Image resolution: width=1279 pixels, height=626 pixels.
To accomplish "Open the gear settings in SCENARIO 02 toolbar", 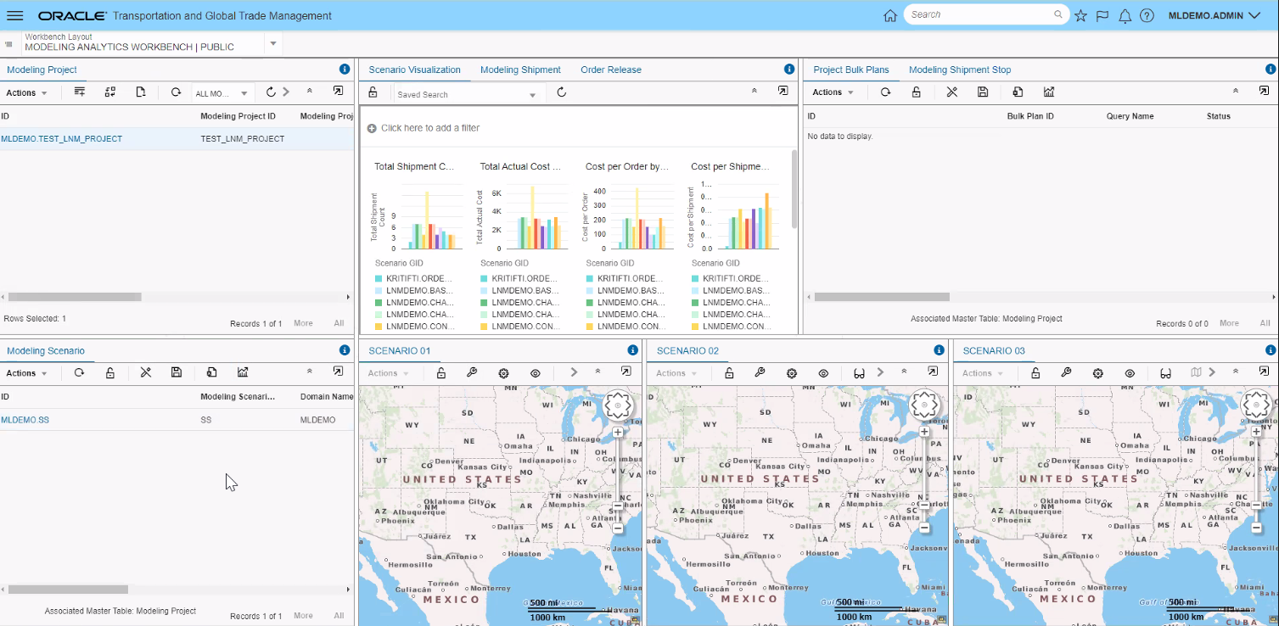I will [792, 373].
